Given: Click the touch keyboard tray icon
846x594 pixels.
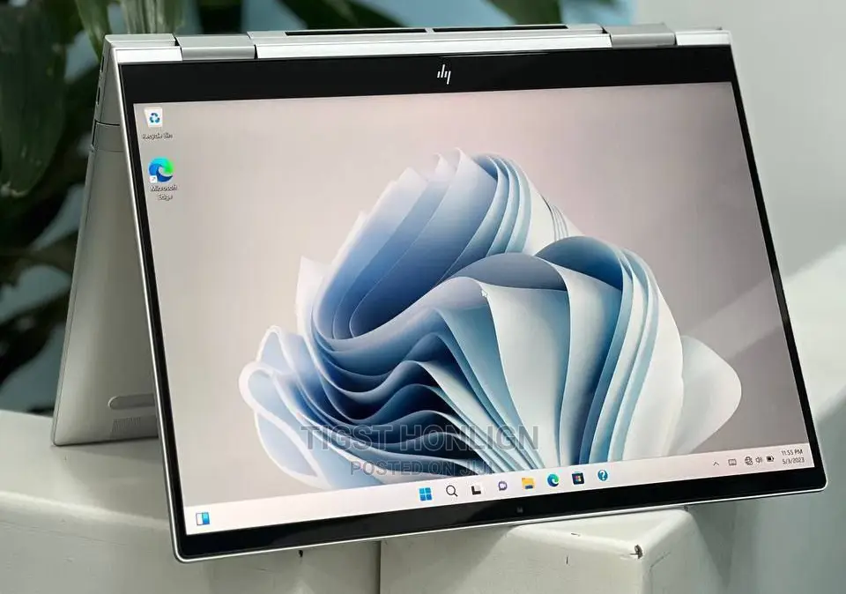Looking at the screenshot, I should [732, 462].
